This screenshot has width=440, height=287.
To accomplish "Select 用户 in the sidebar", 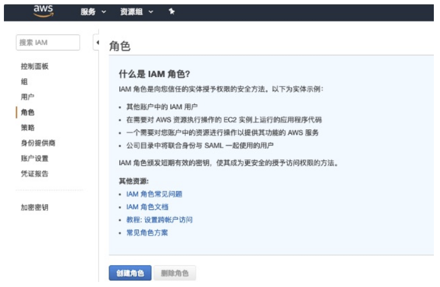I will pyautogui.click(x=27, y=97).
